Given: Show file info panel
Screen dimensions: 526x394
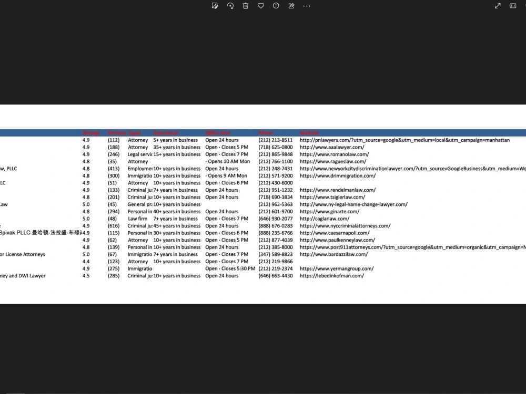Looking at the screenshot, I should 276,6.
